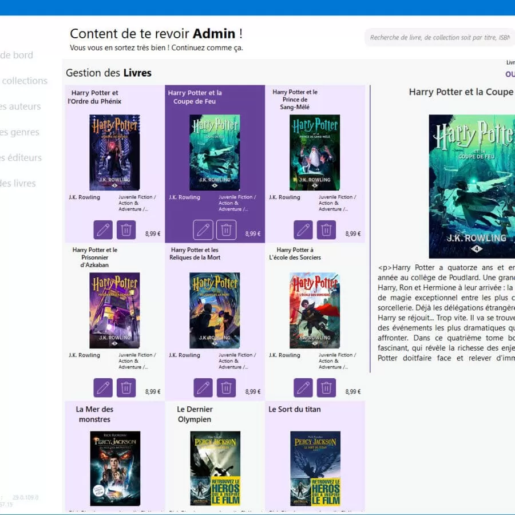Image resolution: width=515 pixels, height=515 pixels.
Task: Click title 'Harry Potter et l'Ordre du Phénix'
Action: coord(94,97)
